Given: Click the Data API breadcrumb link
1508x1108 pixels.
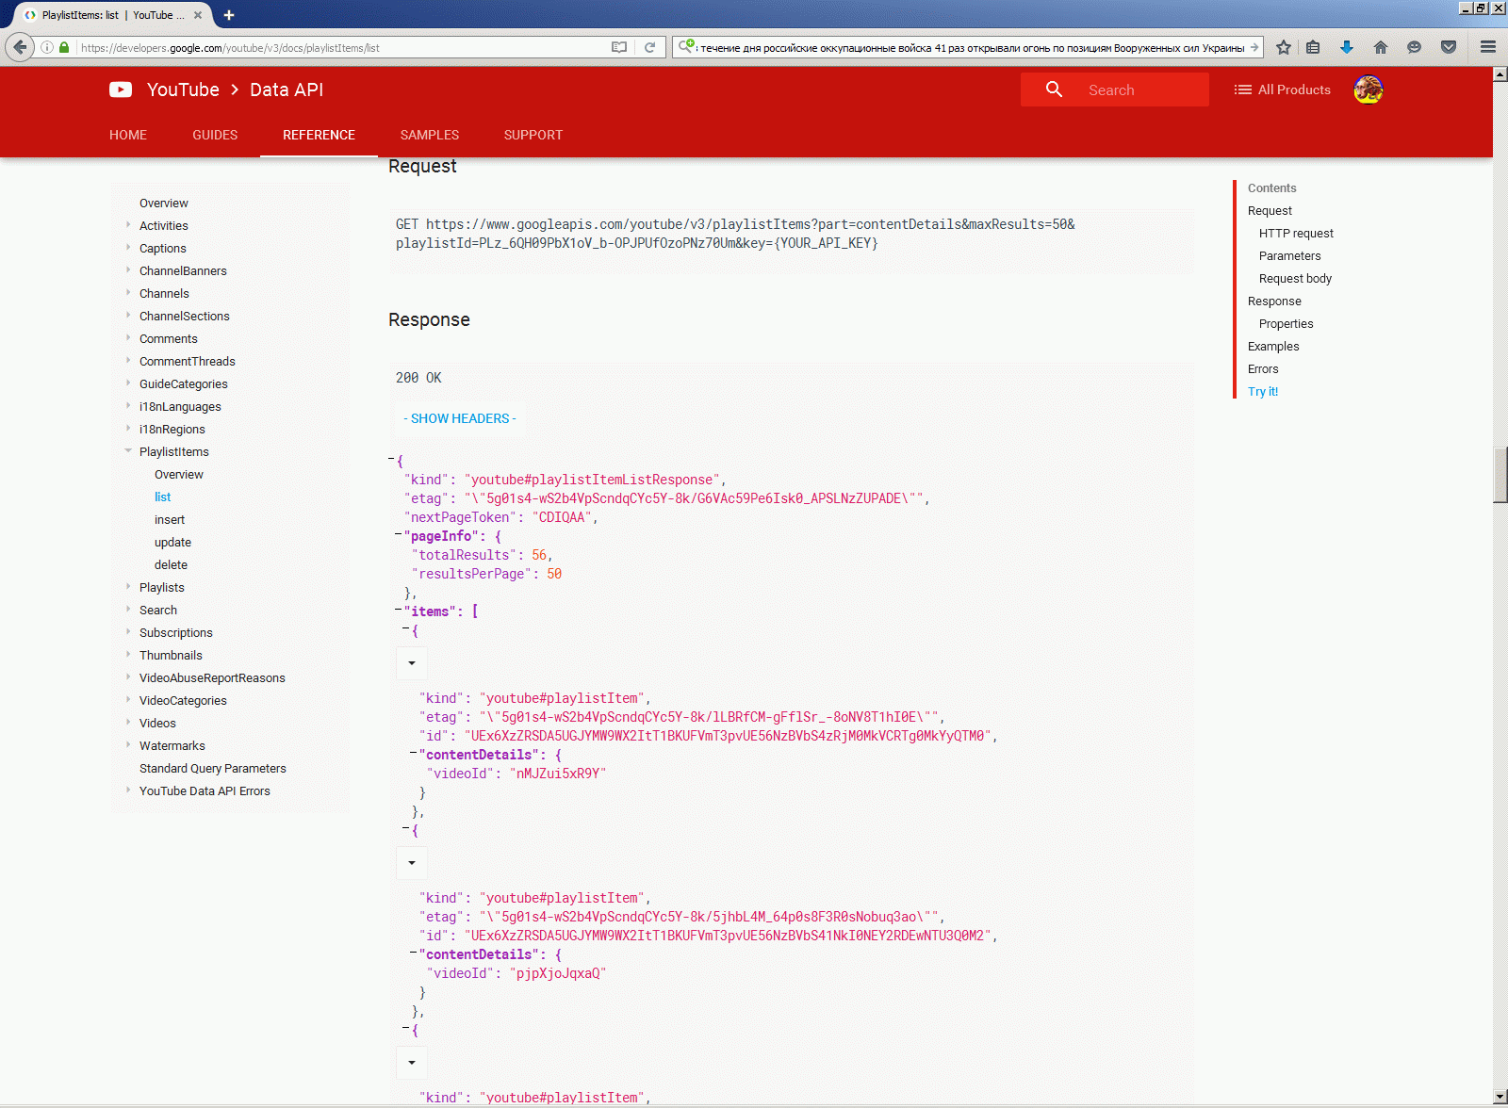Looking at the screenshot, I should pyautogui.click(x=287, y=90).
